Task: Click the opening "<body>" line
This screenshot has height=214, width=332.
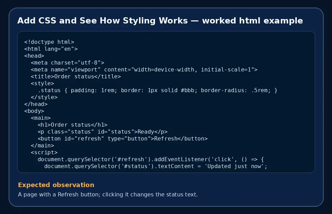Action: [34, 111]
